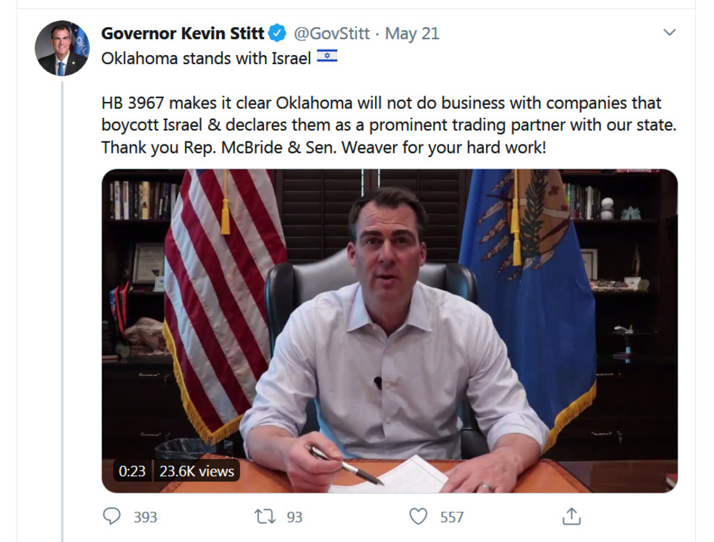This screenshot has height=542, width=714.
Task: Click the Israel flag emoji
Action: click(x=327, y=56)
